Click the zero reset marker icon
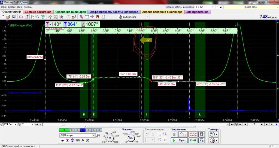Screen dimensions: 279x148 (x=74, y=17)
